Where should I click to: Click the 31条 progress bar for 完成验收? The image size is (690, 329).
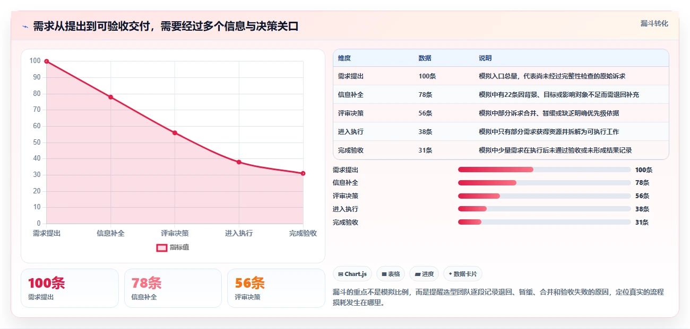(544, 222)
